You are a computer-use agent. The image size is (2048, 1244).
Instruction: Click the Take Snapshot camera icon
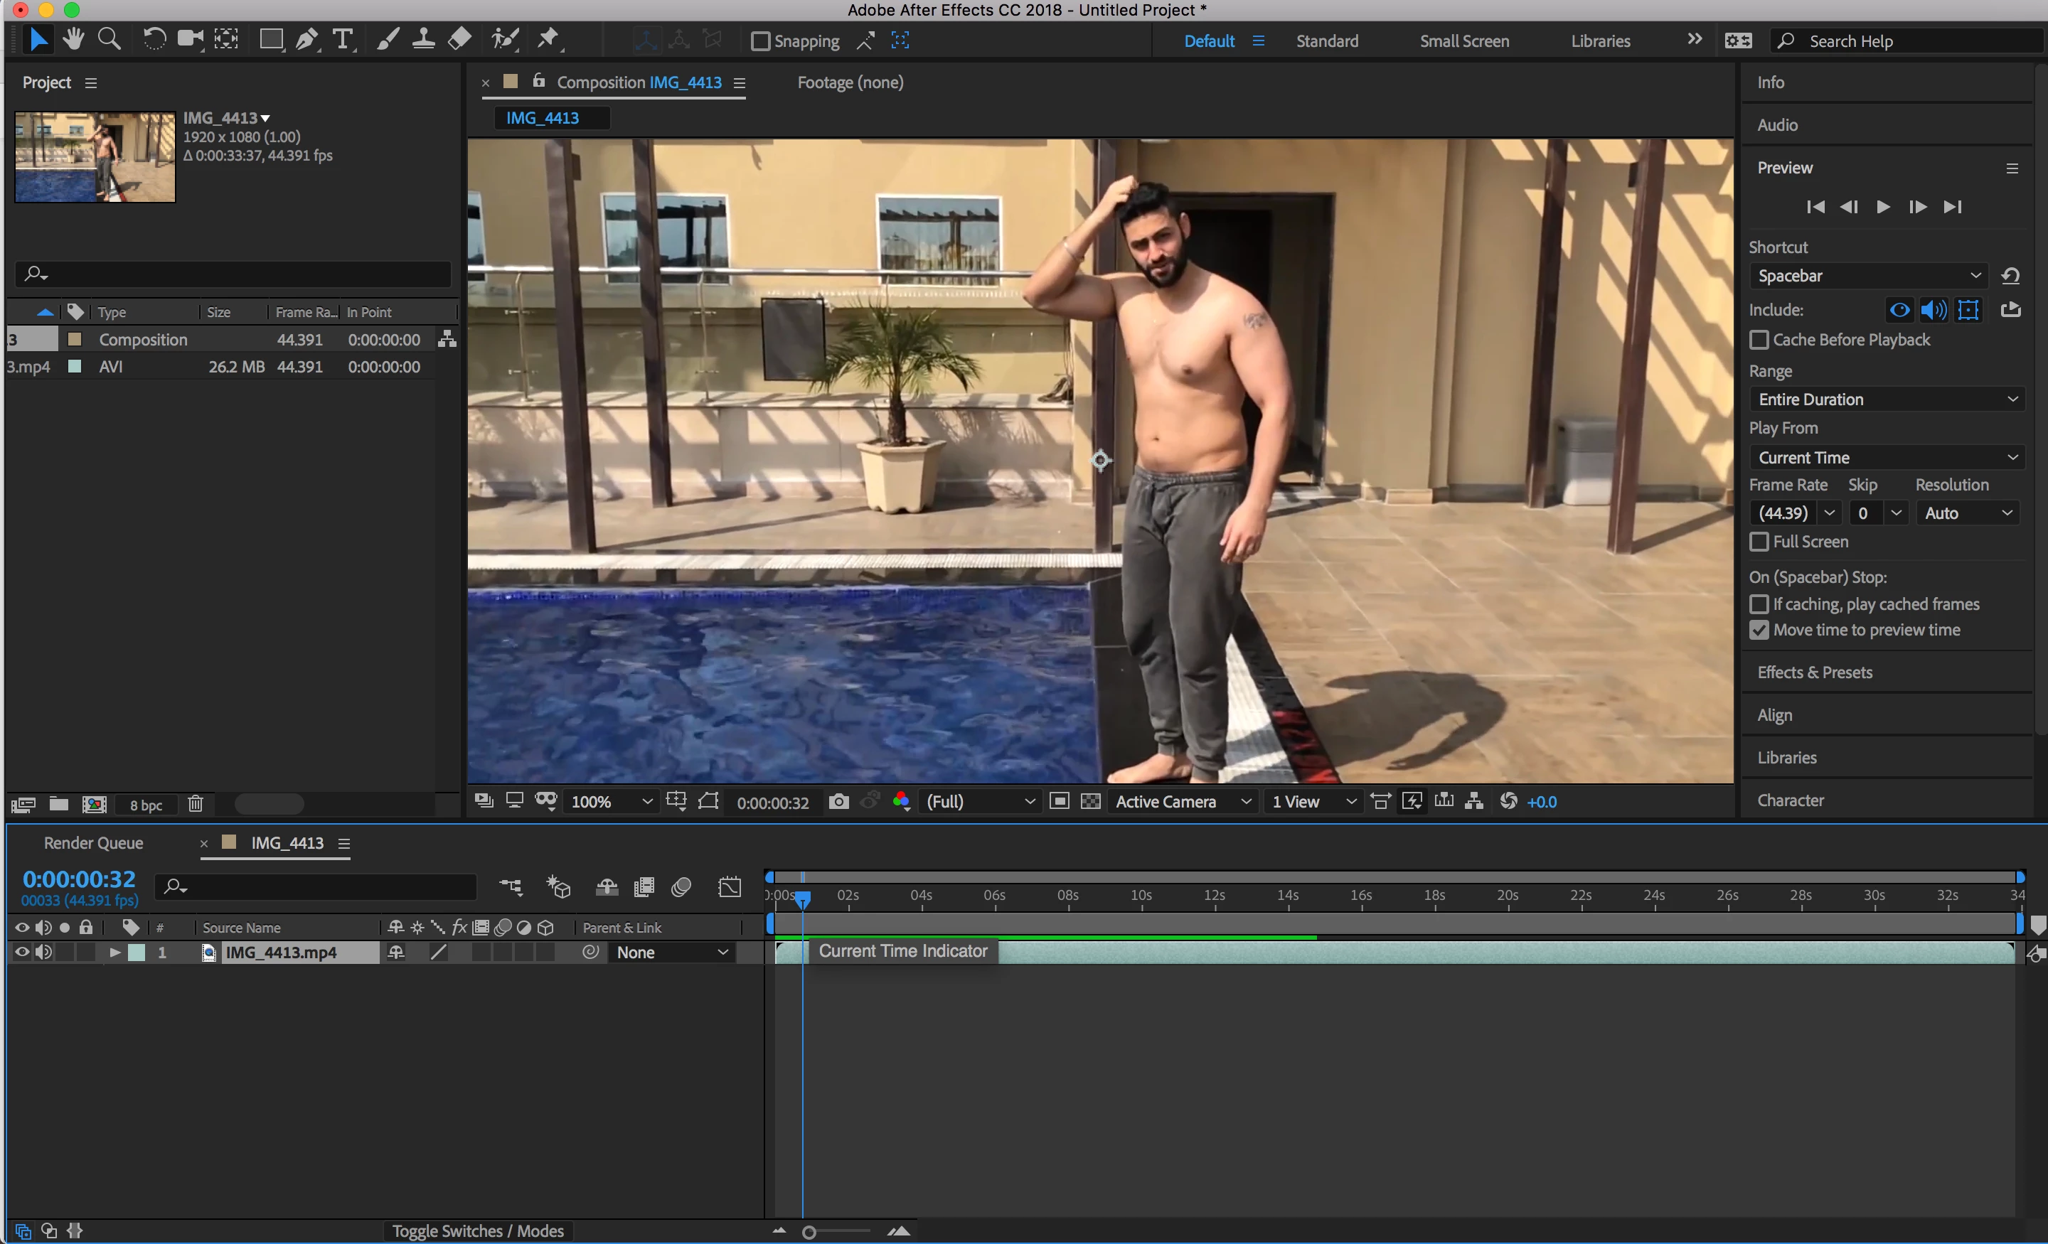[x=838, y=802]
